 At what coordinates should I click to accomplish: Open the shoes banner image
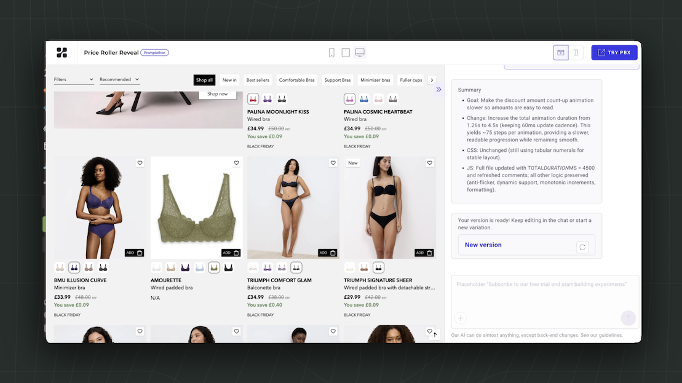click(x=148, y=109)
